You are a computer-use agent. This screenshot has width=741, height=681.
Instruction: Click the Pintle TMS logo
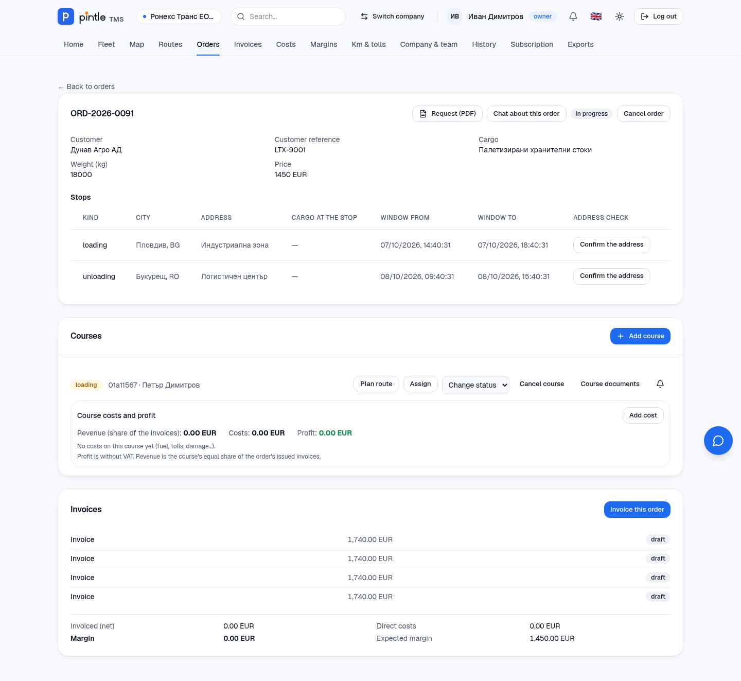click(x=91, y=16)
